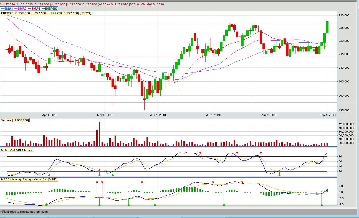Click the May 3, 2010 date axis label

105,115
